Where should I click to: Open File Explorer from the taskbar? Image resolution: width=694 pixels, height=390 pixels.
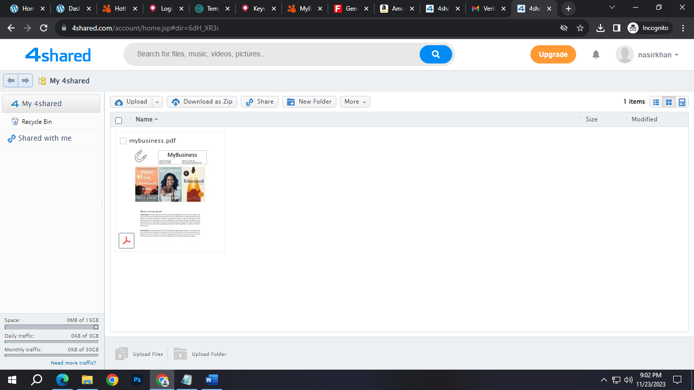tap(87, 379)
